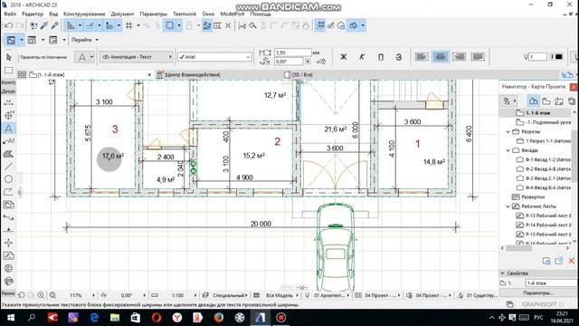Select Развертки item in Navigator

[534, 197]
